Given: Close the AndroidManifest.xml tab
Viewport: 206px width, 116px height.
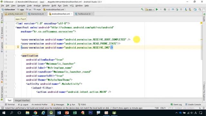Looking at the screenshot, I should [71, 14].
